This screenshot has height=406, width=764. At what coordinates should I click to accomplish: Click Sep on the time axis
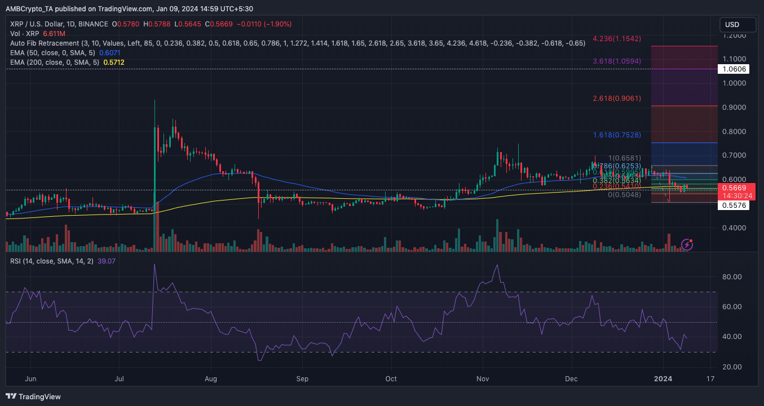(303, 379)
